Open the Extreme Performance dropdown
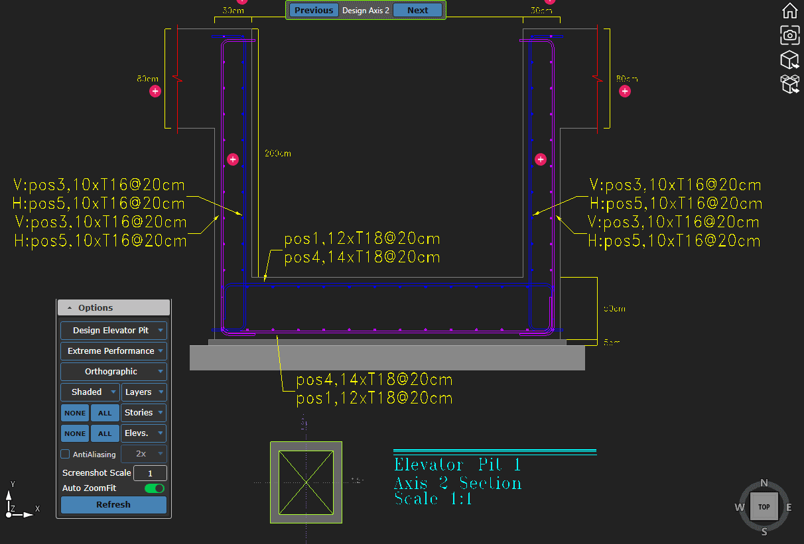This screenshot has height=544, width=804. (113, 351)
